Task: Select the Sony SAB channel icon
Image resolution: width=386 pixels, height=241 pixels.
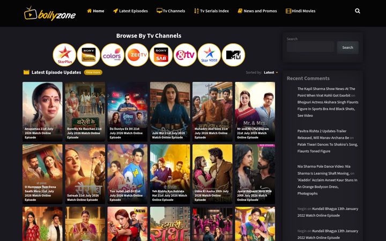Action: [161, 55]
